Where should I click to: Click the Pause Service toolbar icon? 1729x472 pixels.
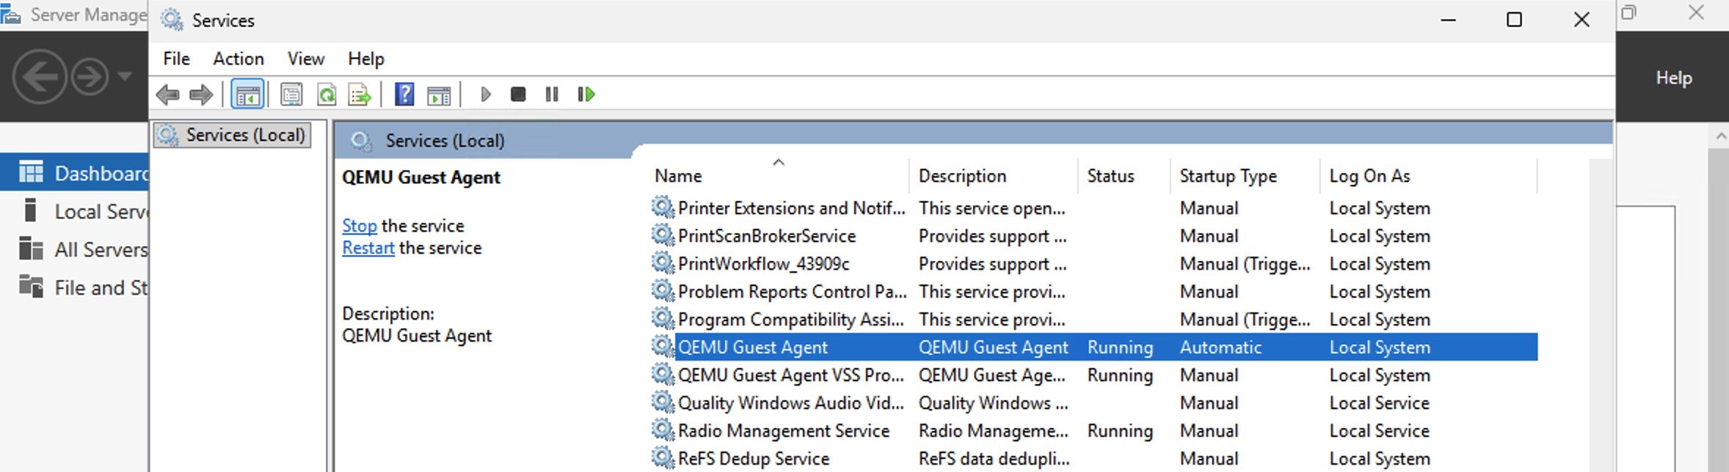coord(552,95)
